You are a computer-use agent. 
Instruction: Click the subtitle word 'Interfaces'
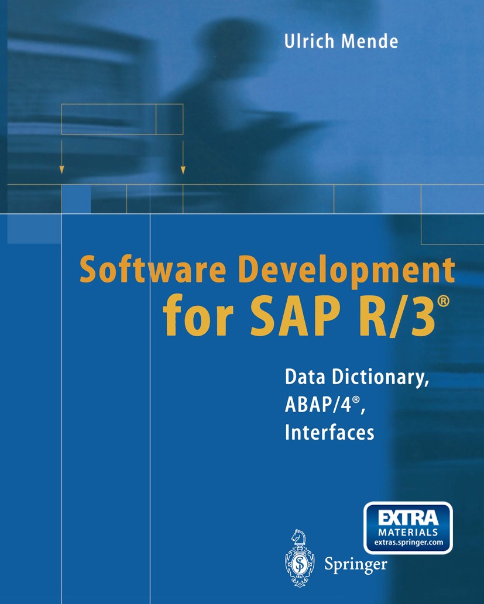[329, 432]
